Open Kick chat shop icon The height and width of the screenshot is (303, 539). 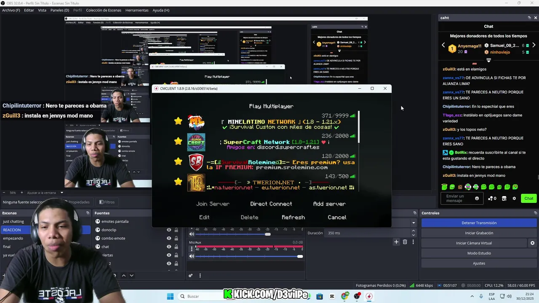[x=504, y=198]
